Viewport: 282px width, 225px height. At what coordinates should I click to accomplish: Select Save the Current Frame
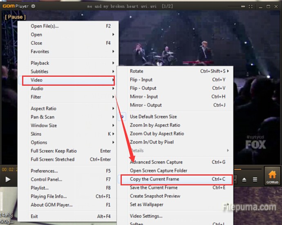click(154, 188)
